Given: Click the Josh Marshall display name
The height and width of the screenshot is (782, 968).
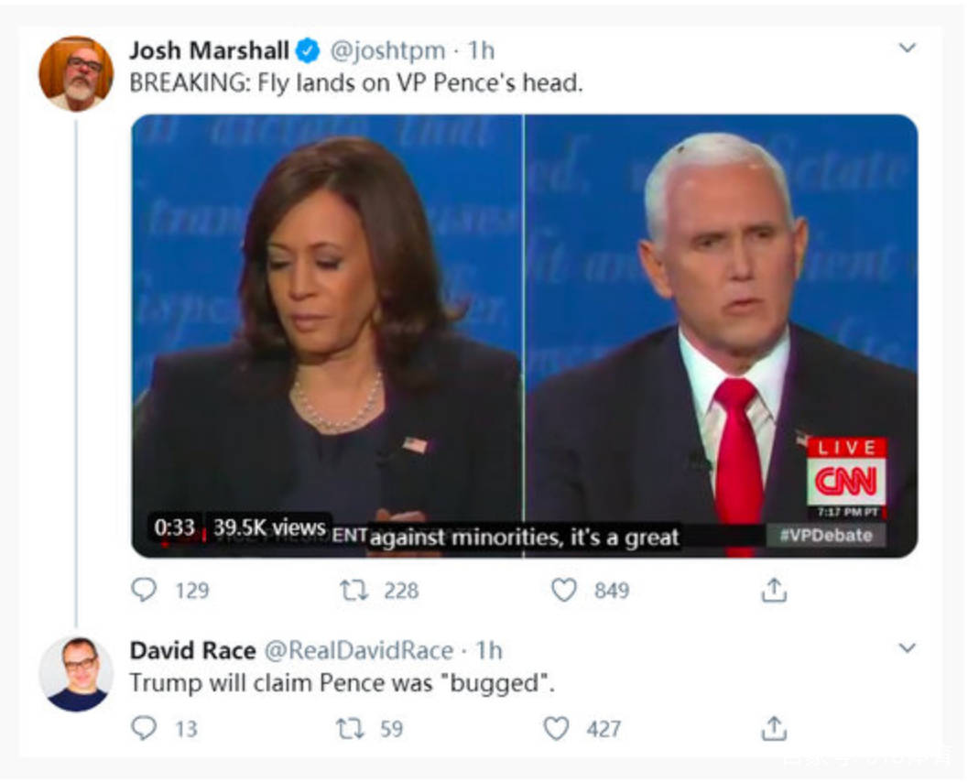Looking at the screenshot, I should point(209,50).
